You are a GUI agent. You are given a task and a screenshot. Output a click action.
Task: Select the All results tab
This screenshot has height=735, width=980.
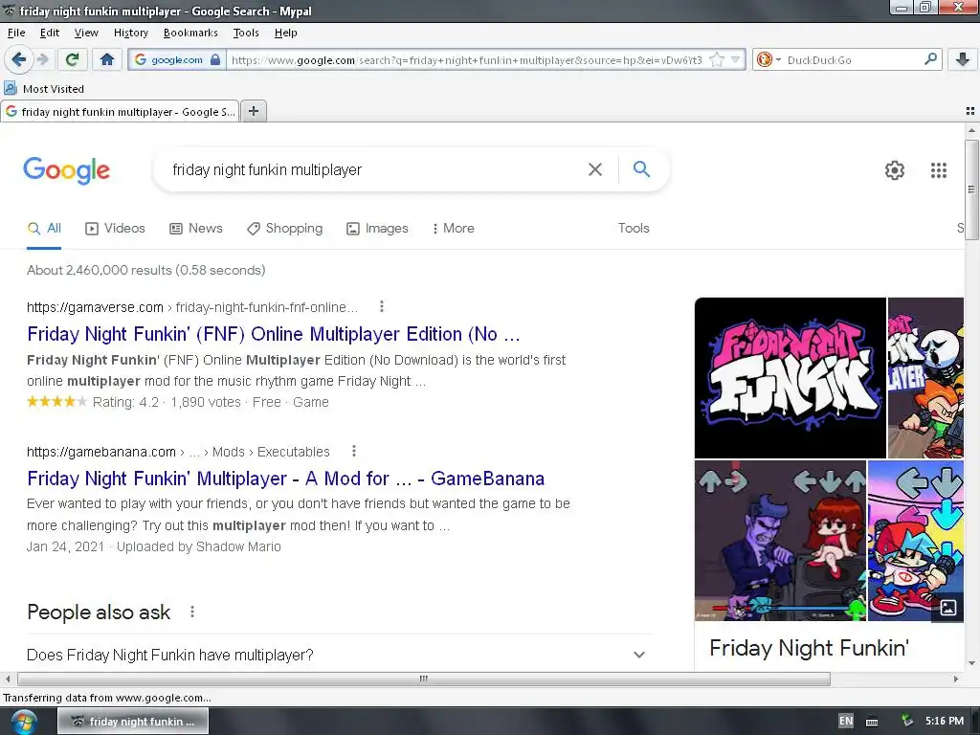tap(44, 228)
